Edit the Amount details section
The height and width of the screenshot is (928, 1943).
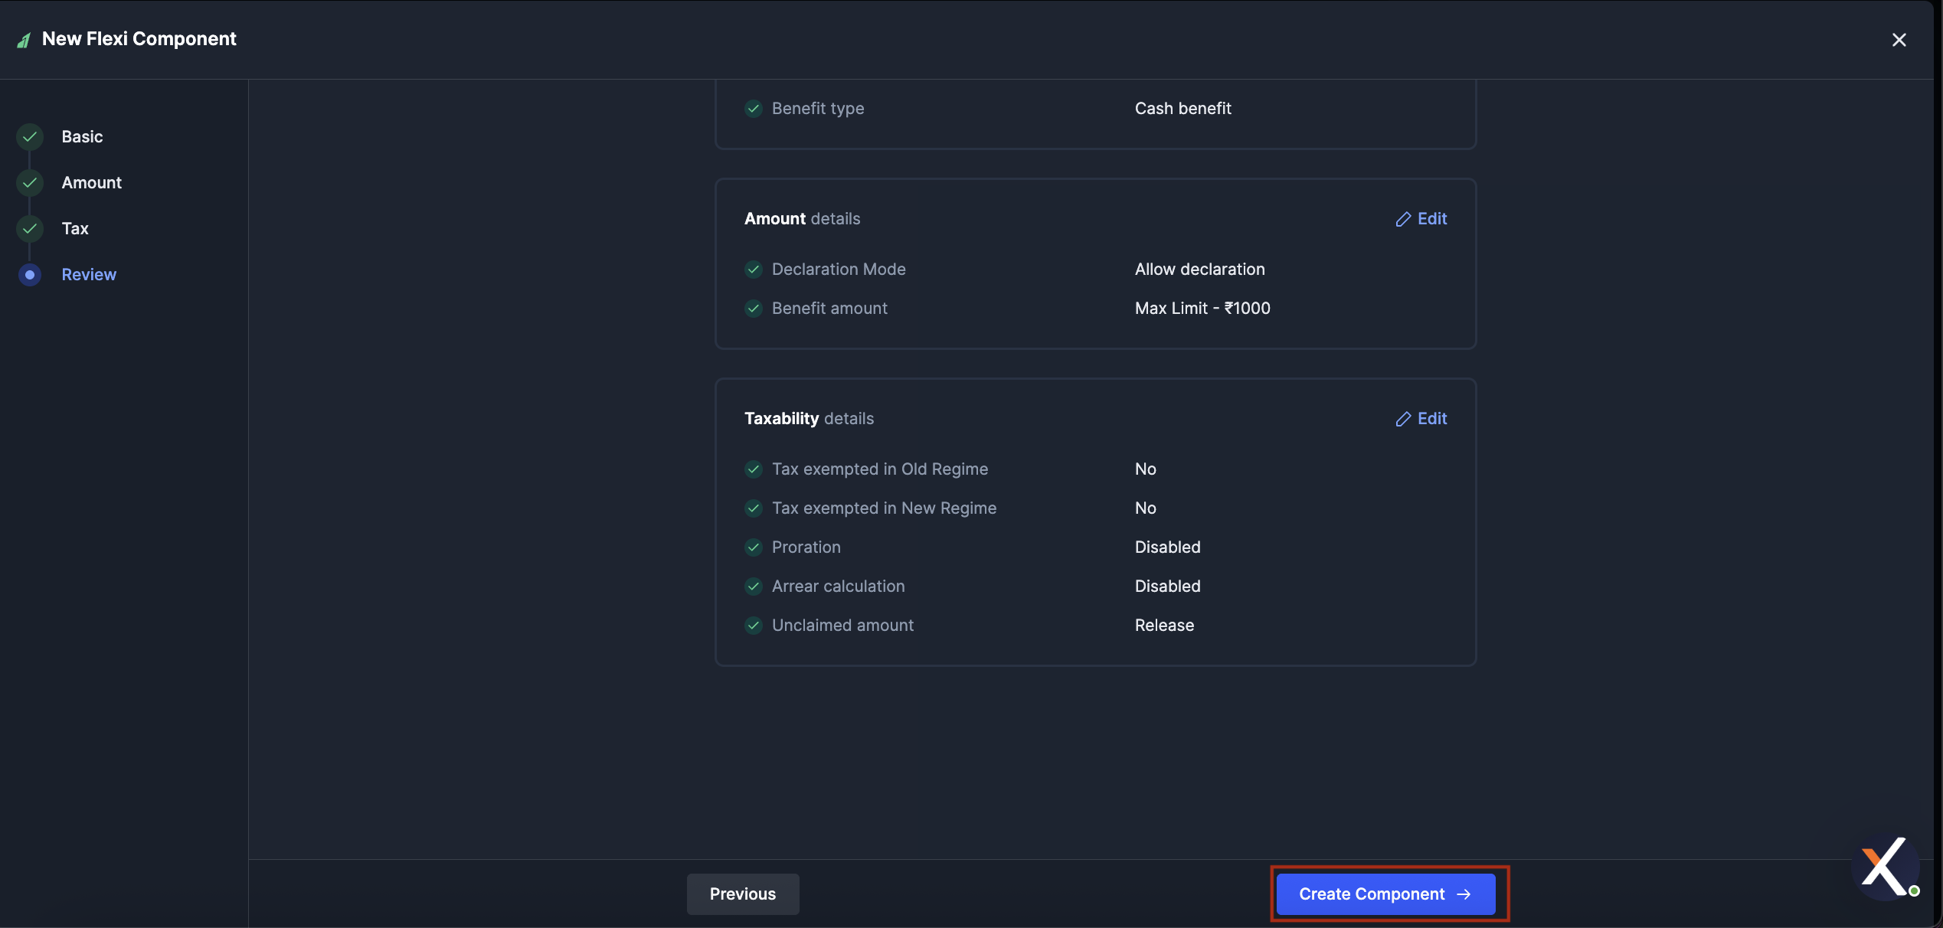(x=1421, y=219)
